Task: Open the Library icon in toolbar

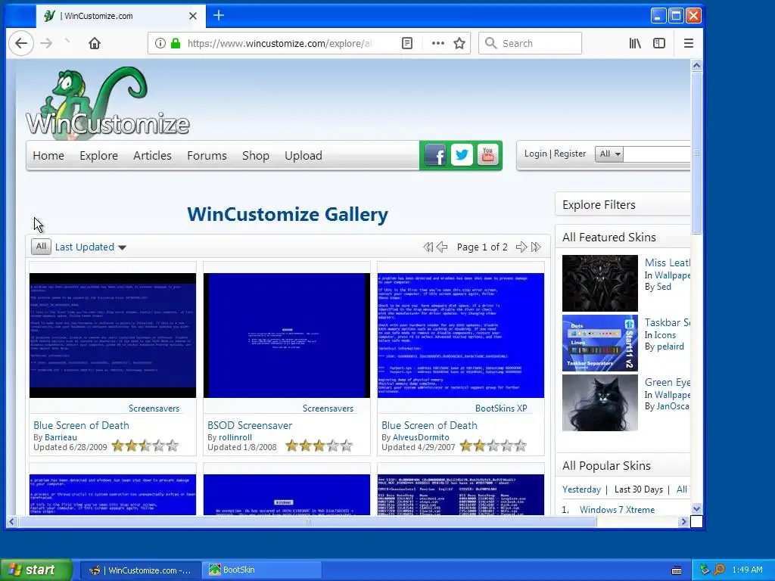Action: point(635,43)
